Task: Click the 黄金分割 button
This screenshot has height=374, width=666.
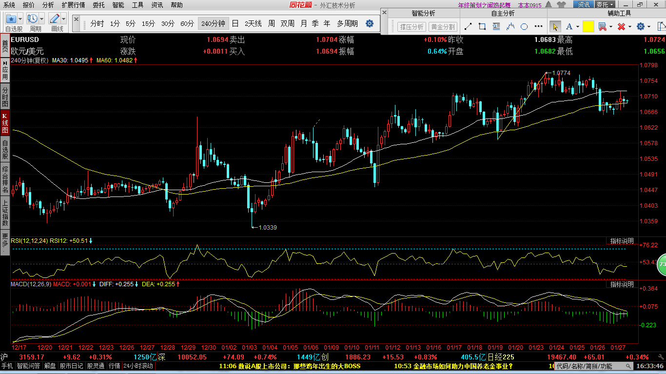Action: (443, 27)
